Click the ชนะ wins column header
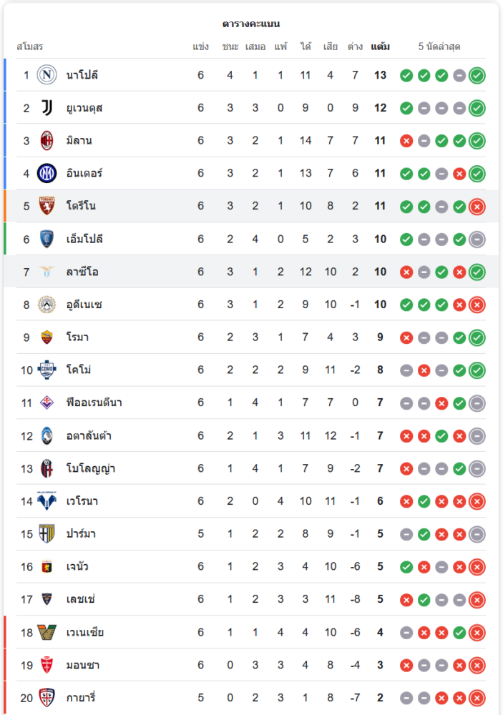Screen dimensions: 503x715 pos(230,47)
